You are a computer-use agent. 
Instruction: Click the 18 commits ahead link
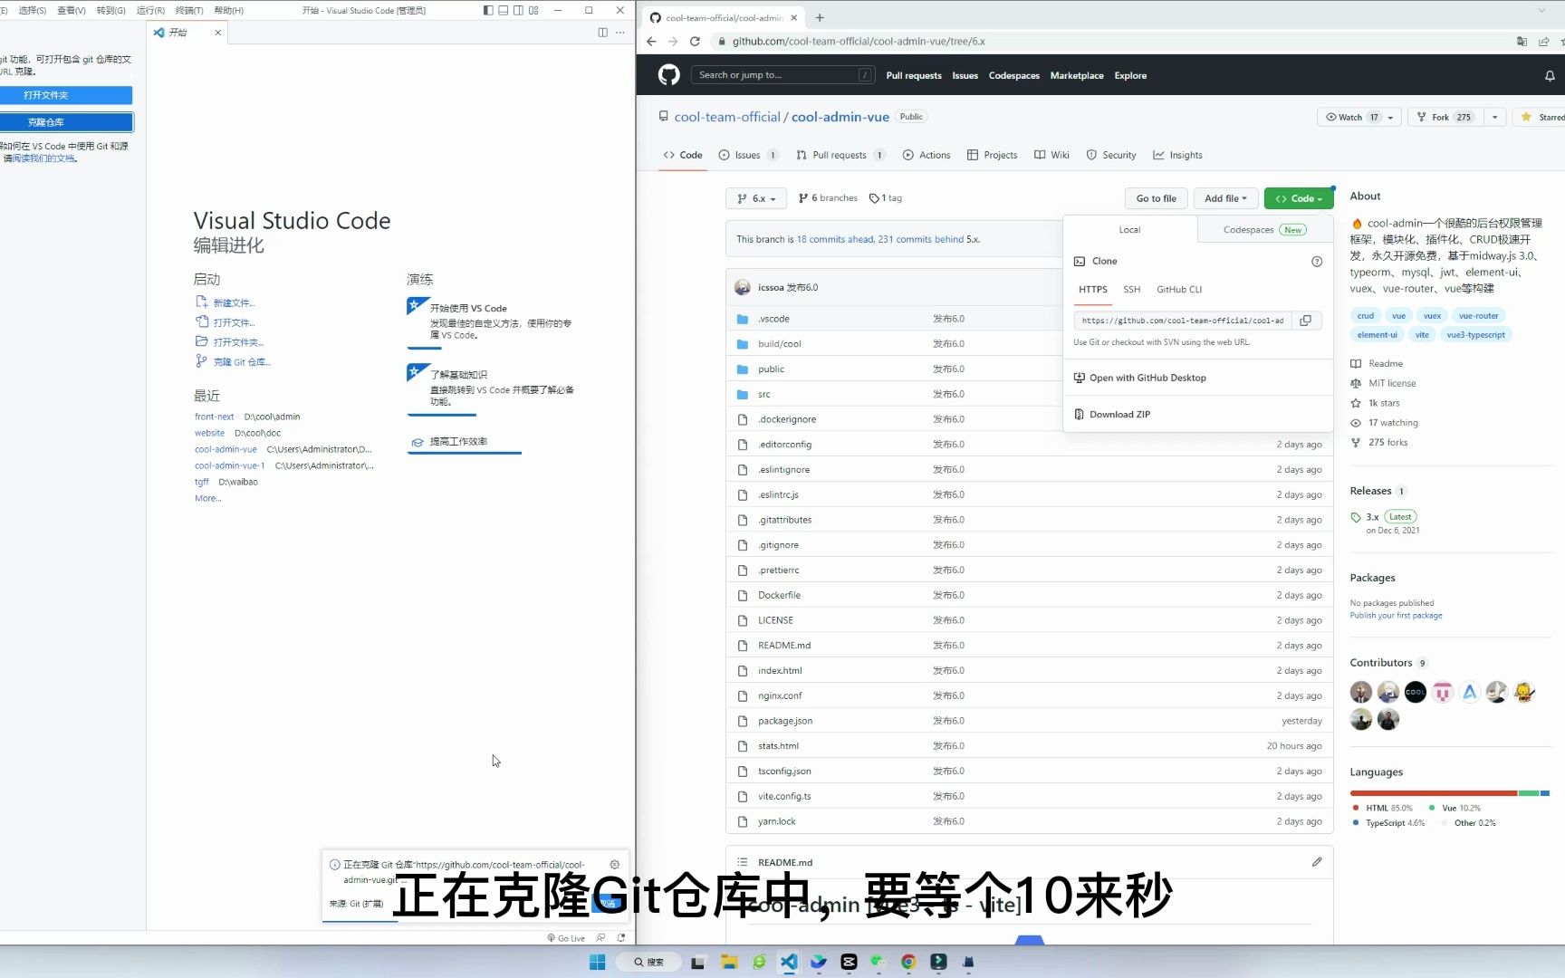pos(835,240)
